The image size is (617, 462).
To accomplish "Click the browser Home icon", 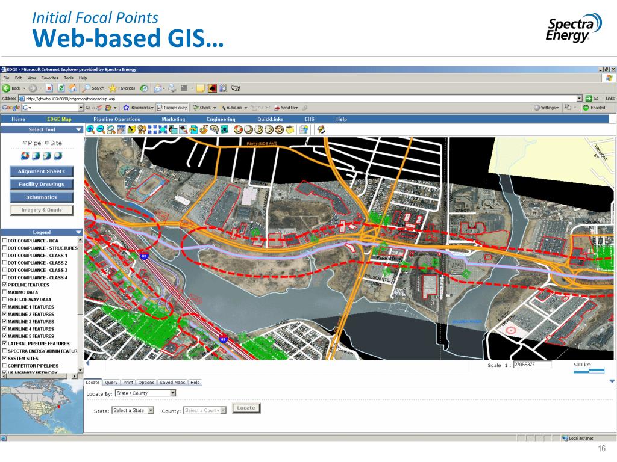I will [x=73, y=88].
